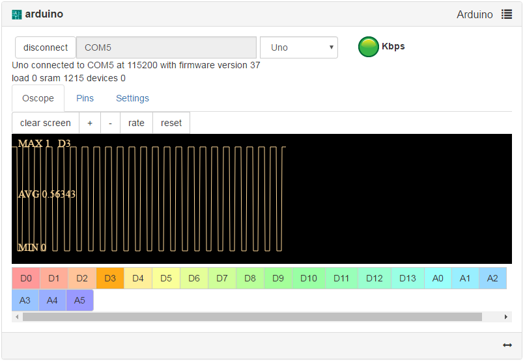This screenshot has width=525, height=362.
Task: Click the scrollbar left arrow
Action: coord(17,317)
